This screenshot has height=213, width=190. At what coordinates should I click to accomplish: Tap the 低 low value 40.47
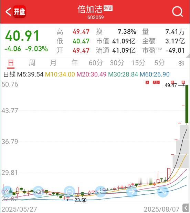pos(81,41)
